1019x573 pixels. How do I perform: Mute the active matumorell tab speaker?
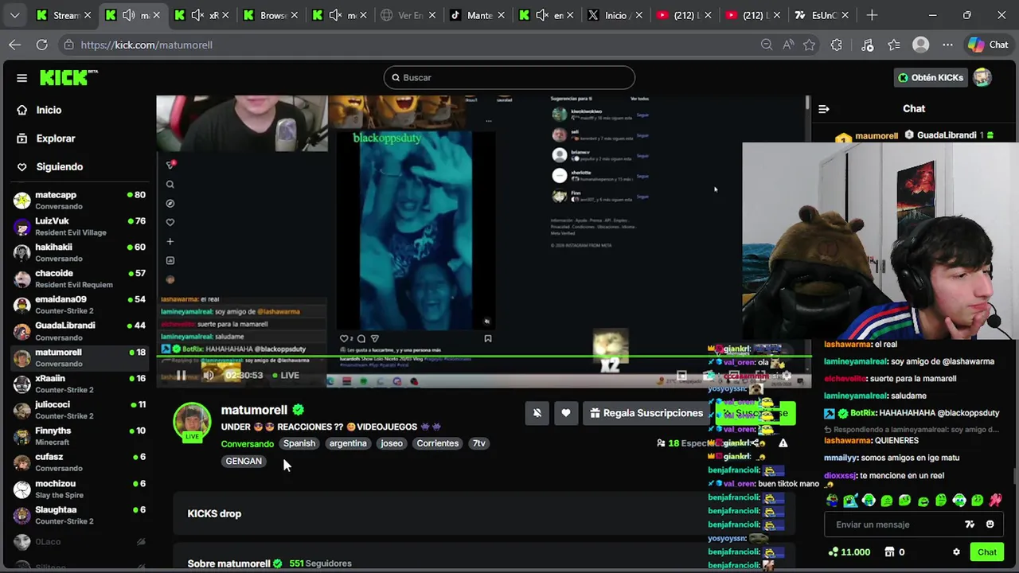coord(128,15)
